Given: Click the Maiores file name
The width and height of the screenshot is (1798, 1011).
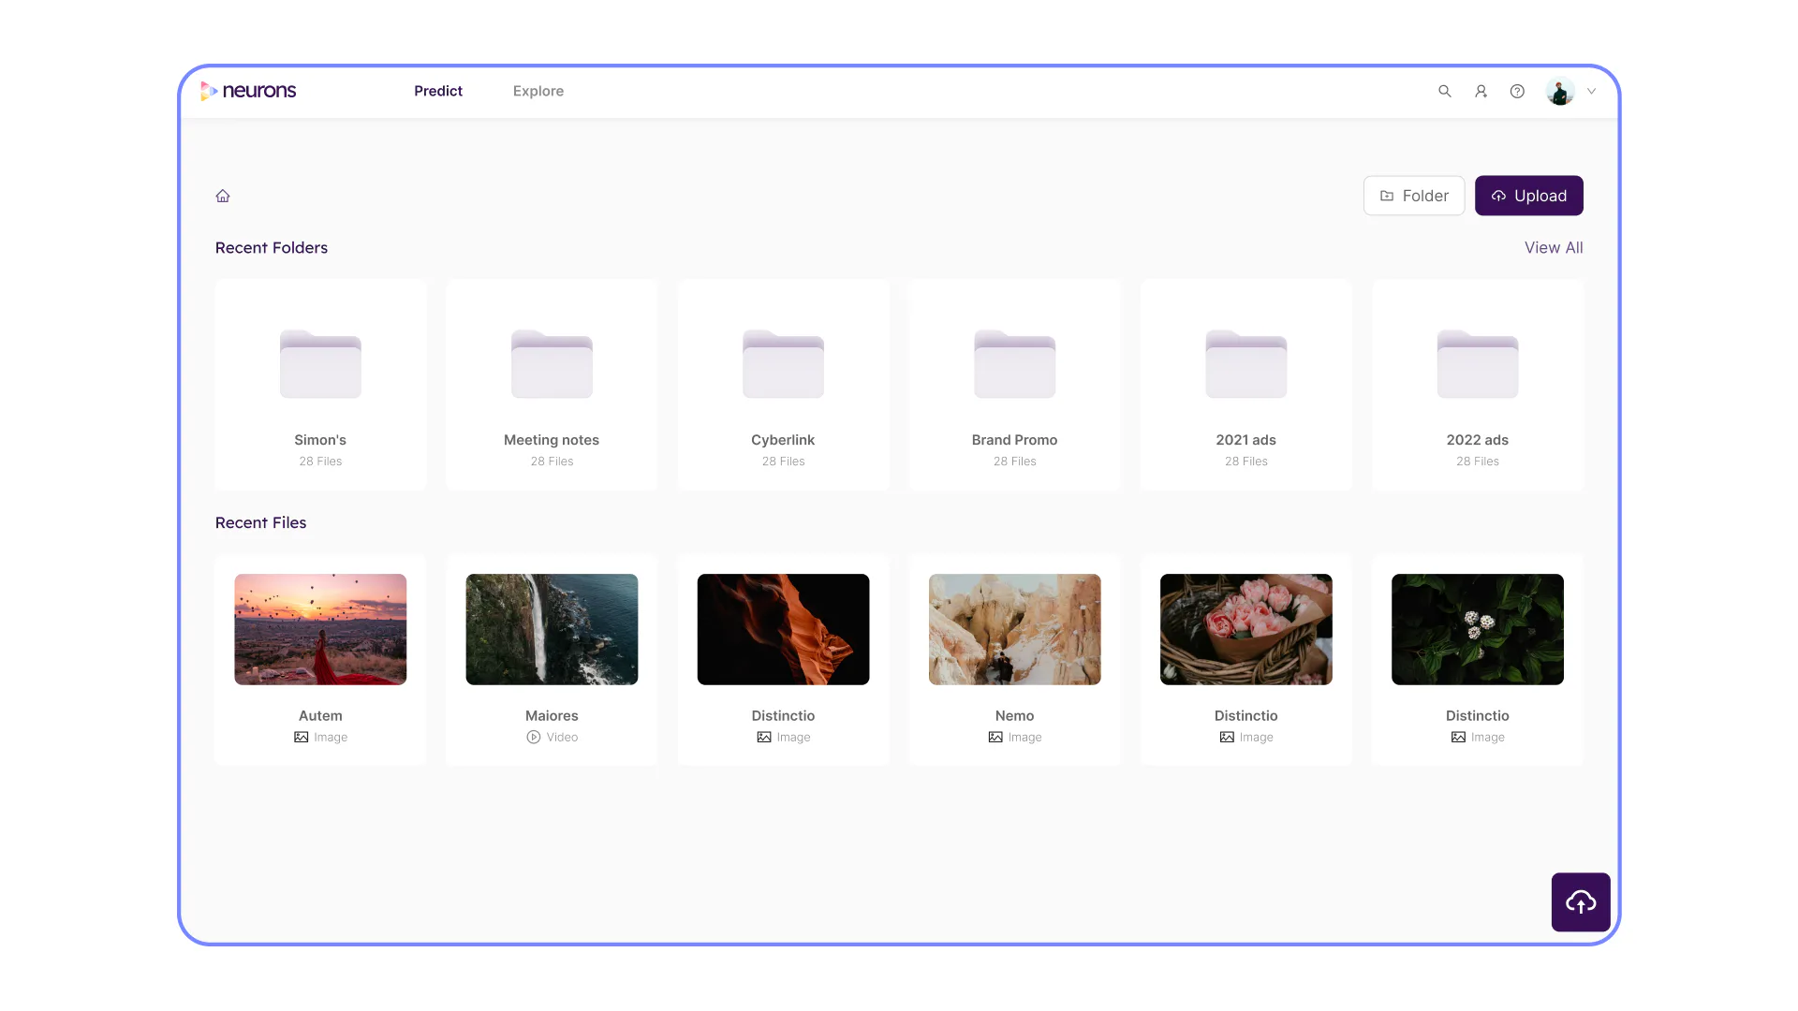Looking at the screenshot, I should coord(552,715).
